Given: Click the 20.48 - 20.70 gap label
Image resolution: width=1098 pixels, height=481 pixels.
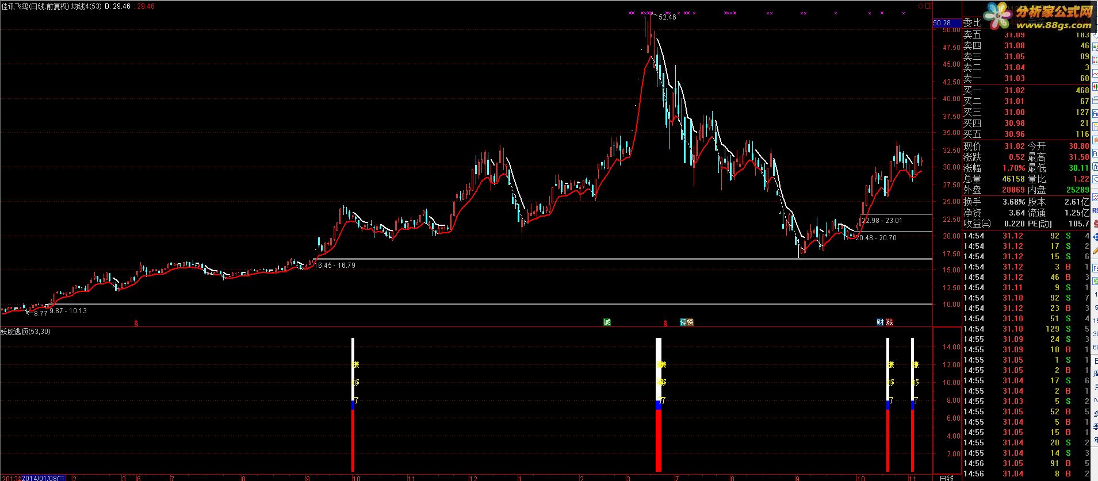Looking at the screenshot, I should click(x=876, y=238).
